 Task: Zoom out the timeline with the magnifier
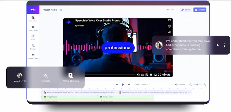(x=191, y=85)
